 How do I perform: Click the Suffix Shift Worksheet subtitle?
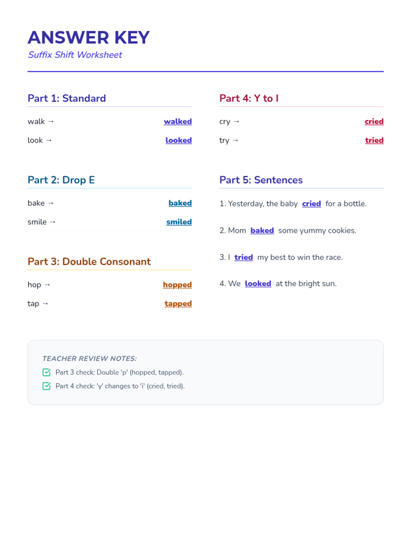click(75, 55)
